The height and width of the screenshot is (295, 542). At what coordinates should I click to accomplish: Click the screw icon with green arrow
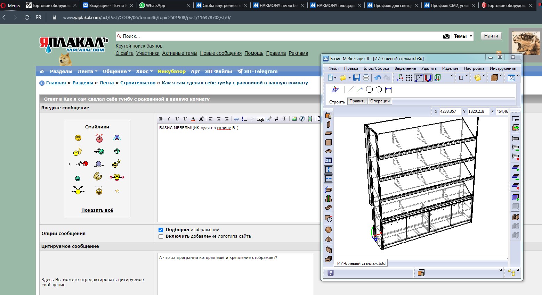(515, 147)
